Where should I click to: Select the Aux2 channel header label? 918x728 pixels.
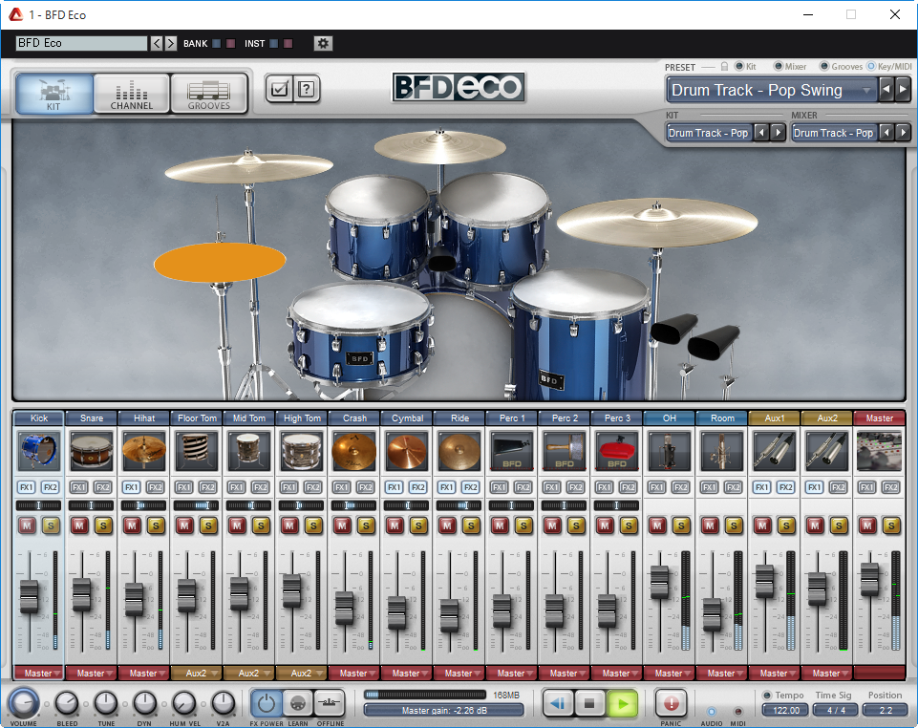(826, 418)
